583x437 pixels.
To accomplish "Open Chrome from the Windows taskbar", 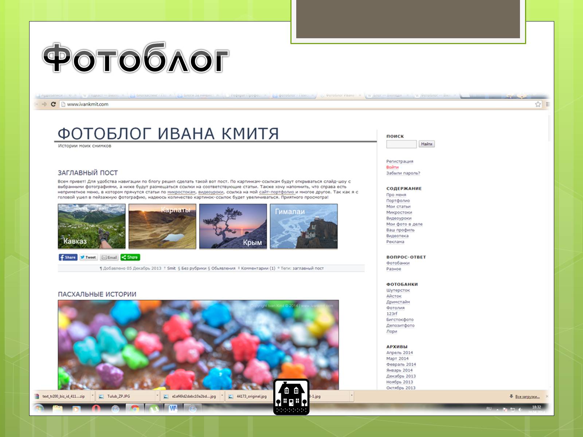I will (x=134, y=409).
